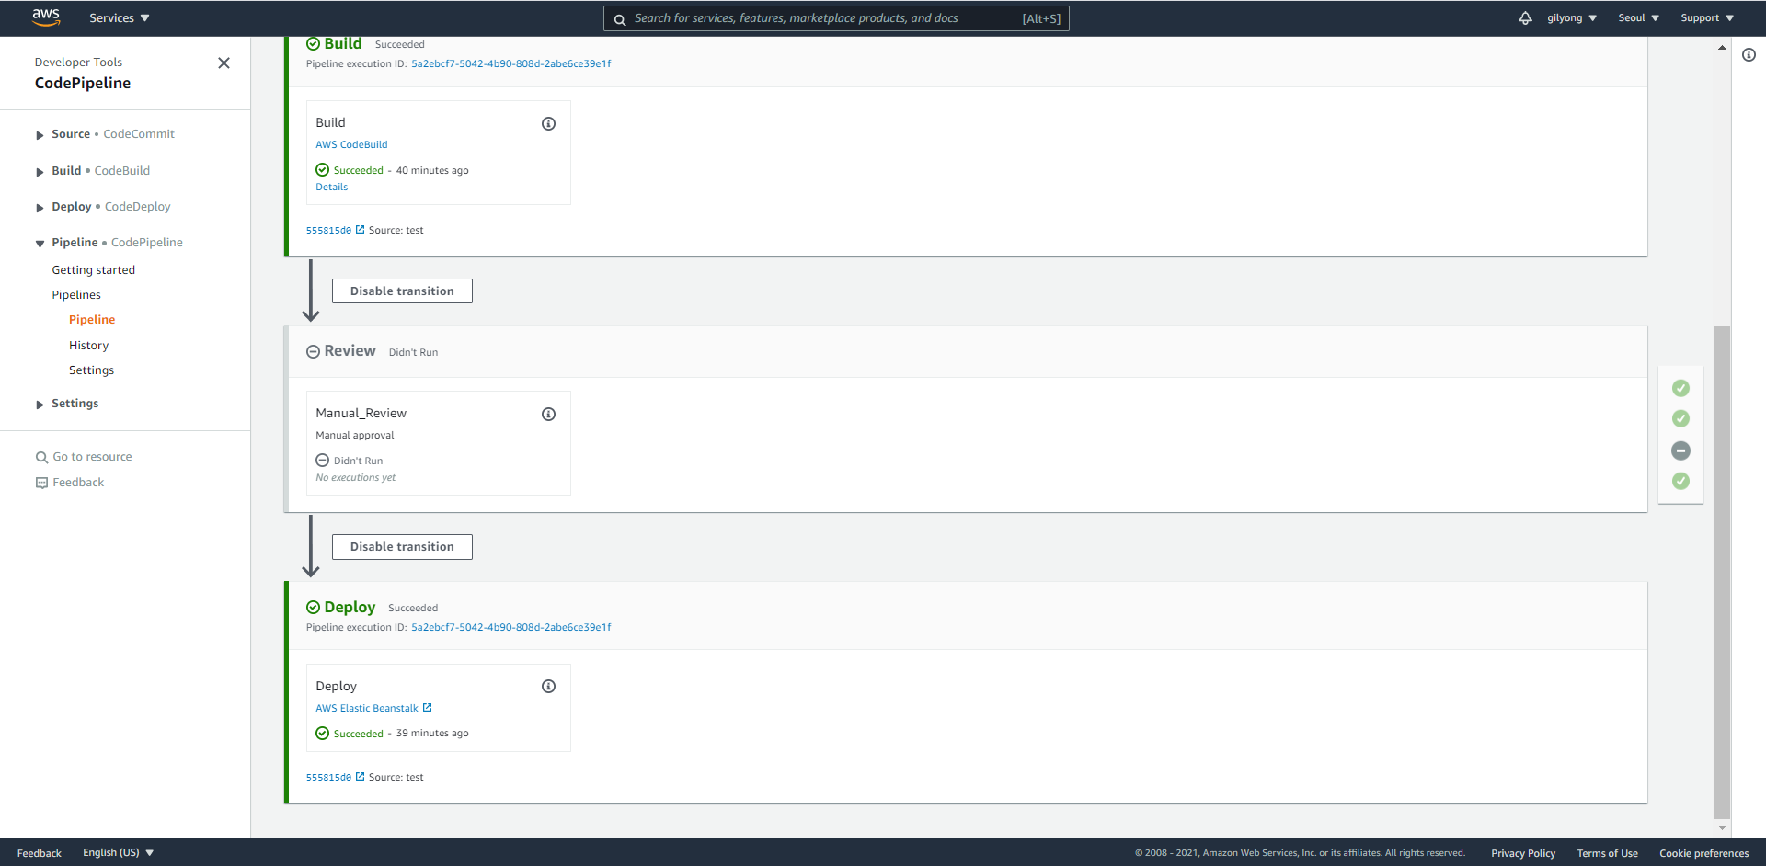
Task: Expand the Source CodeCommit section
Action: click(40, 135)
